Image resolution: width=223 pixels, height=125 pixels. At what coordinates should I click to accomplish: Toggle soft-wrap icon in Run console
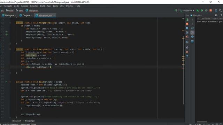click(x=192, y=28)
